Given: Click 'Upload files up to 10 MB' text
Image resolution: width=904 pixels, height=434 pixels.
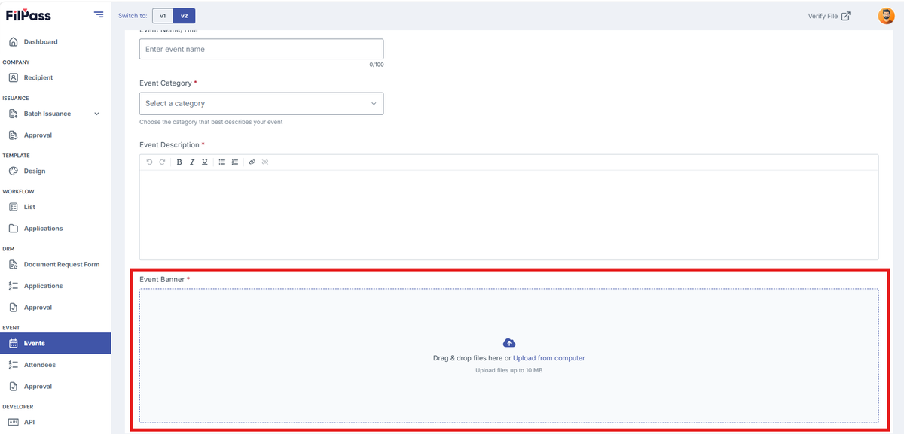Looking at the screenshot, I should [509, 370].
